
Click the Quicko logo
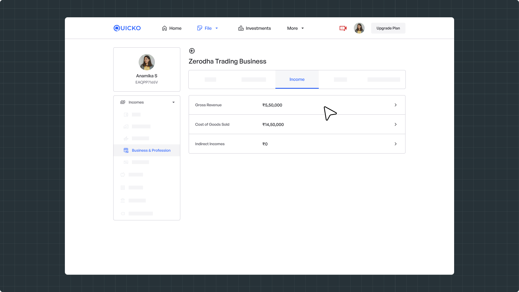tap(127, 28)
